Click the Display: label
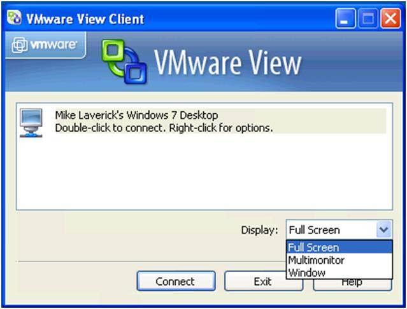This screenshot has width=407, height=309. coord(259,230)
